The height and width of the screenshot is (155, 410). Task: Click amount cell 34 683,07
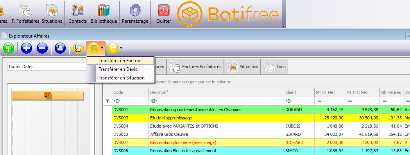329,134
